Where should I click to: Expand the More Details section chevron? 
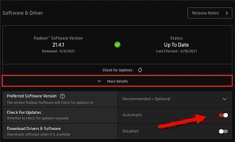point(99,81)
